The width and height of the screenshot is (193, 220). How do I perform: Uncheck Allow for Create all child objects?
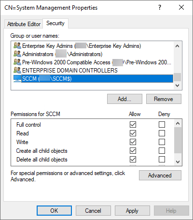coord(133,151)
